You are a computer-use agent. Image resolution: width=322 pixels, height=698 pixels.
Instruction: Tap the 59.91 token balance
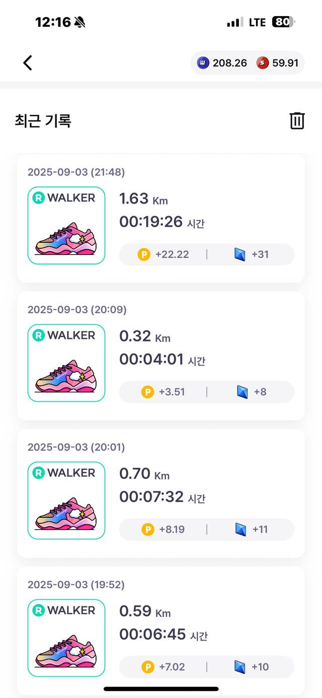click(285, 63)
